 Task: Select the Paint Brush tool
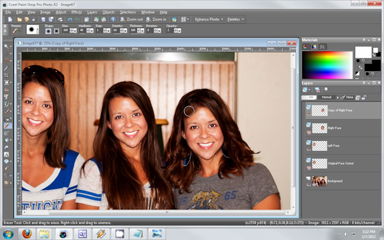pos(6,111)
